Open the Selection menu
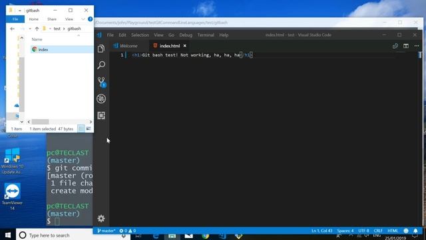The image size is (426, 240). click(140, 35)
